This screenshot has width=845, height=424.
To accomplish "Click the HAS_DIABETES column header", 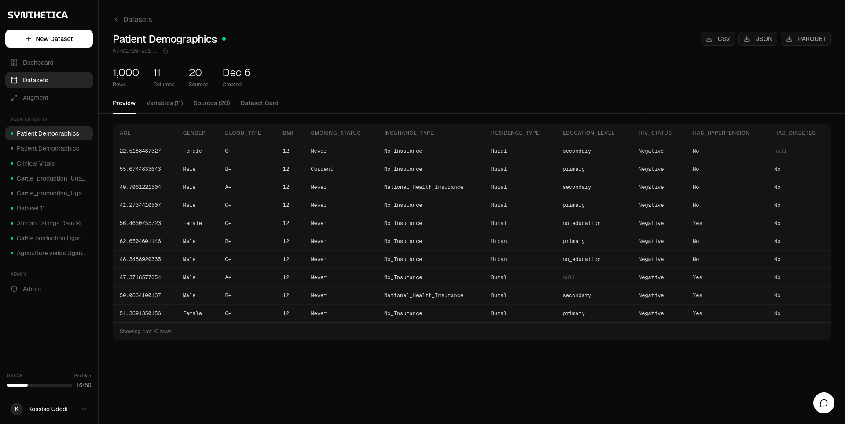I will click(795, 133).
